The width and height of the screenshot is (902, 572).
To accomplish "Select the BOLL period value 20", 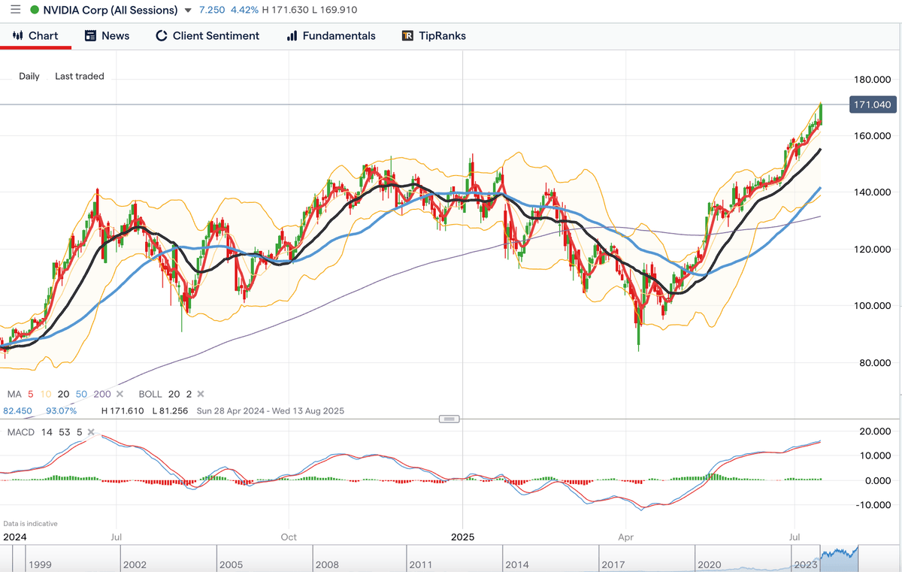I will [x=174, y=394].
